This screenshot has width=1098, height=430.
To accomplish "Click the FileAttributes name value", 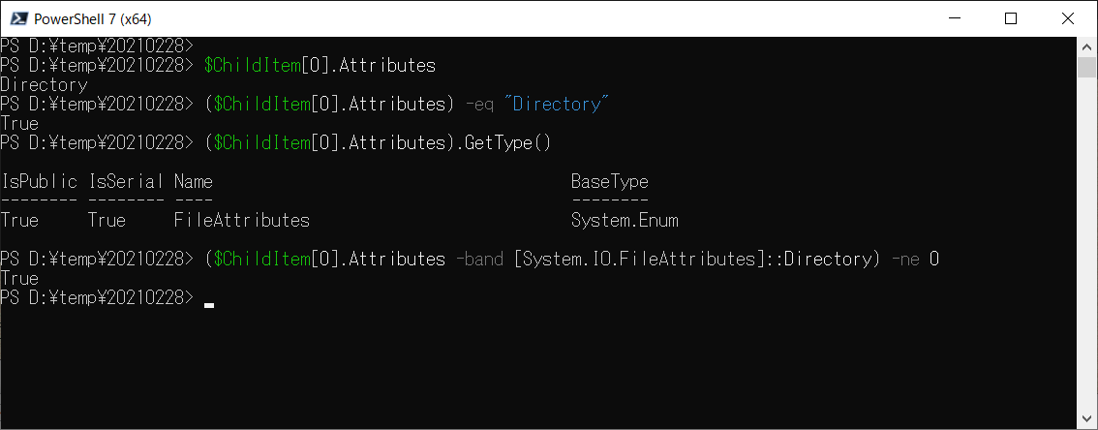I will coord(242,221).
